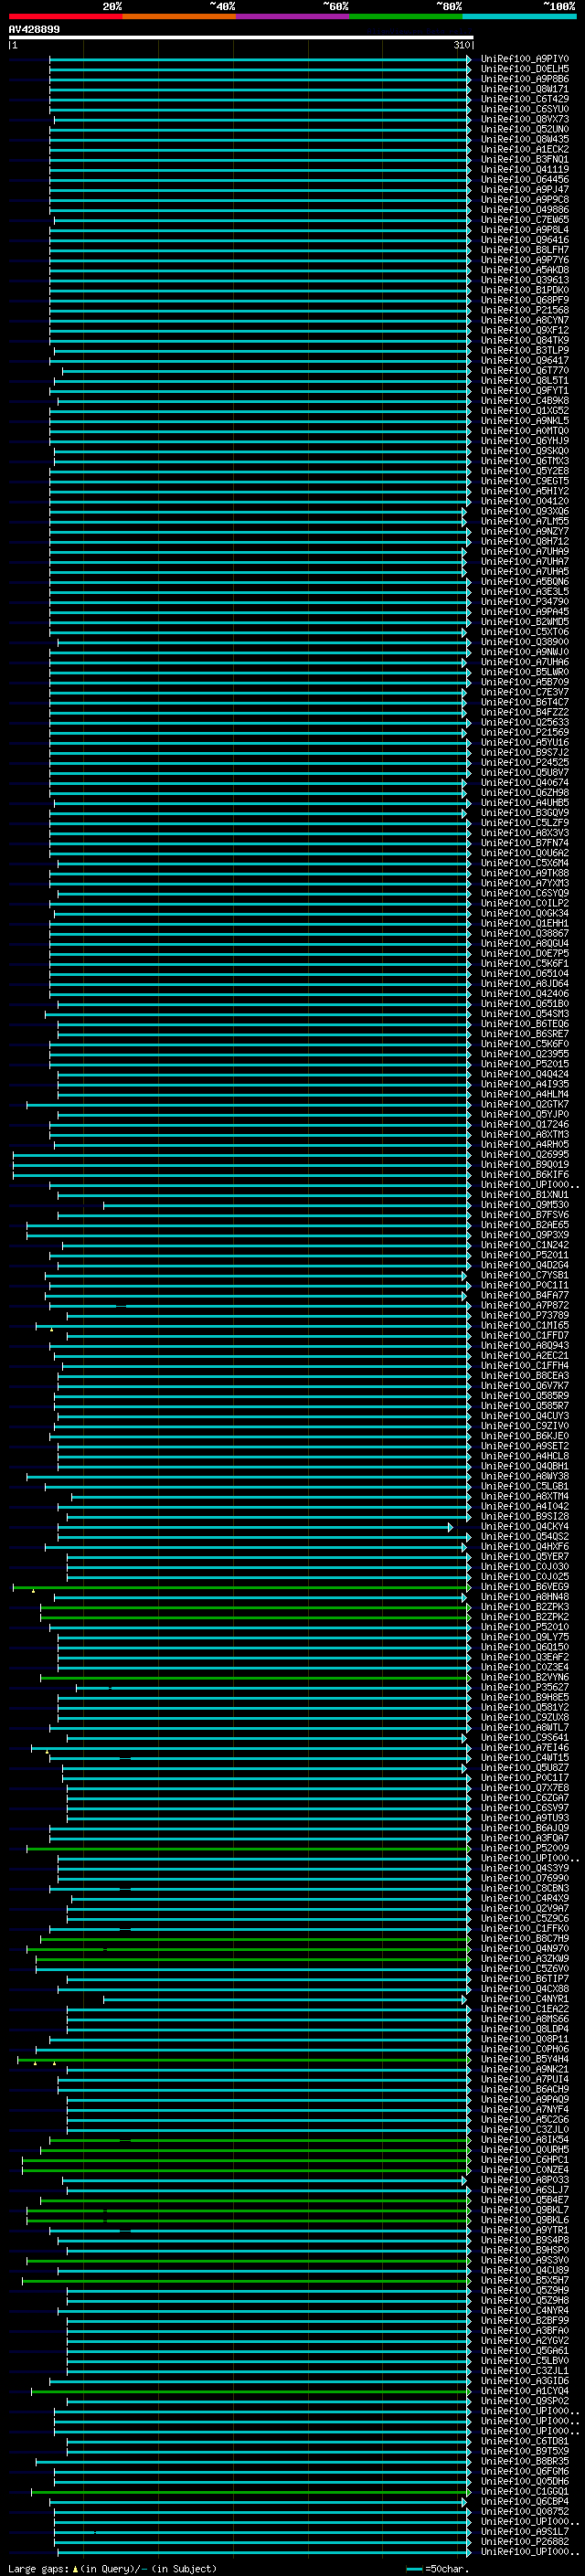Click the red ~20% identity legend segment
Screen dimensions: 585x2576
tap(65, 16)
